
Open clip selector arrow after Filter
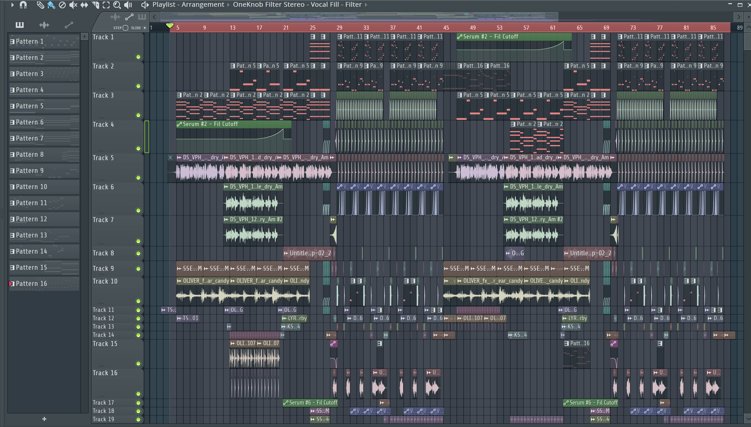366,5
